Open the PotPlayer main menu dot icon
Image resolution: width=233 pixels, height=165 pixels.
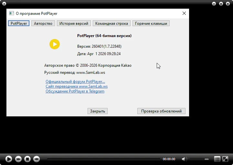(x=4, y=4)
